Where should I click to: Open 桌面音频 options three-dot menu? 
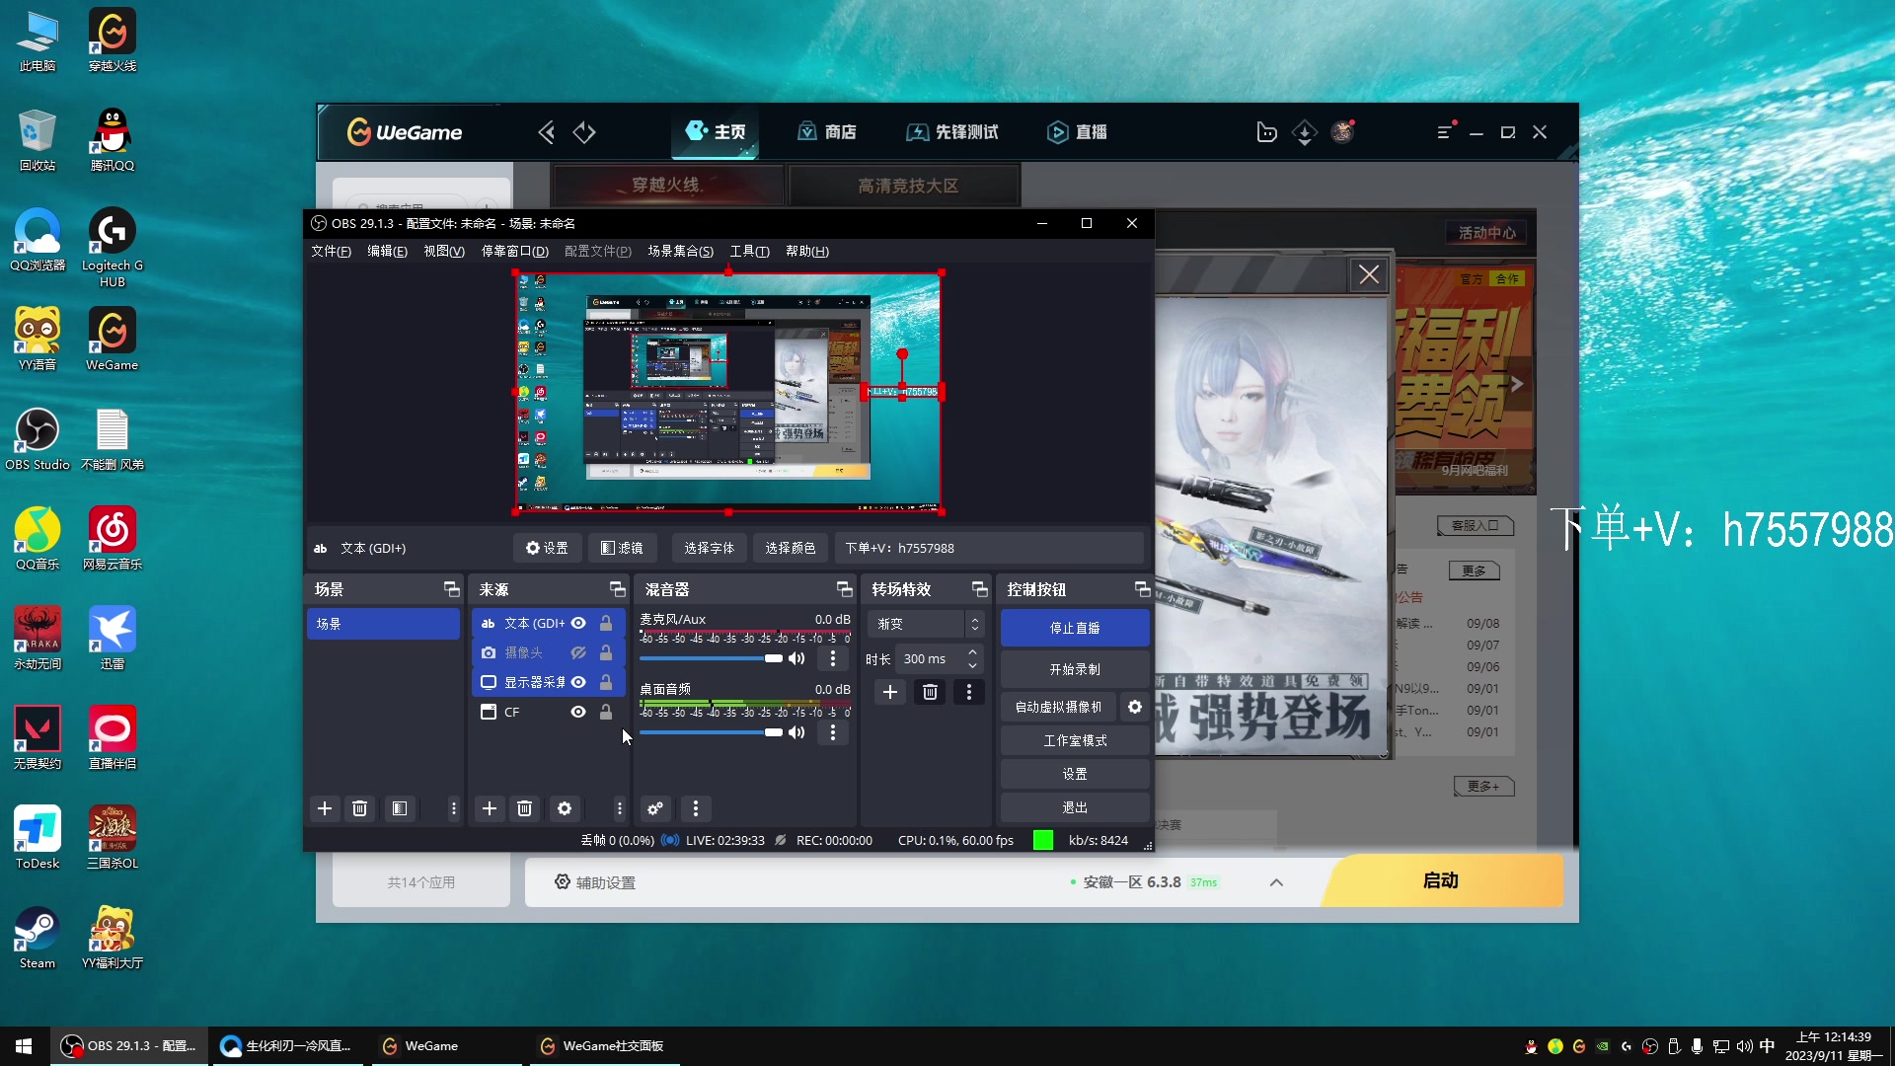(833, 732)
